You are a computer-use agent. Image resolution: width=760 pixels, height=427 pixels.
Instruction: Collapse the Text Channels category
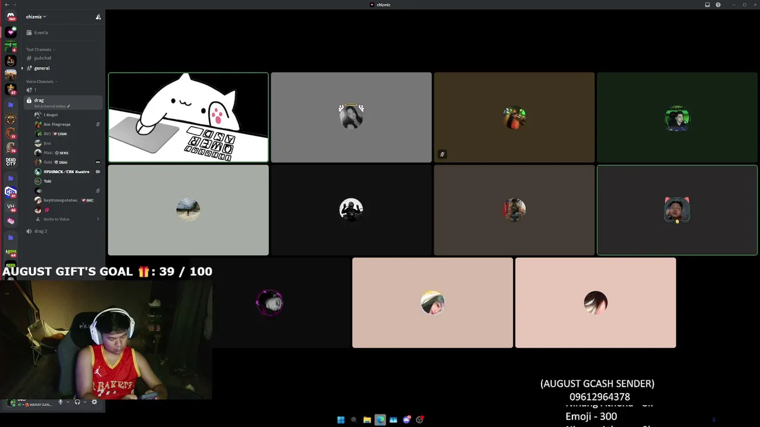pyautogui.click(x=40, y=50)
